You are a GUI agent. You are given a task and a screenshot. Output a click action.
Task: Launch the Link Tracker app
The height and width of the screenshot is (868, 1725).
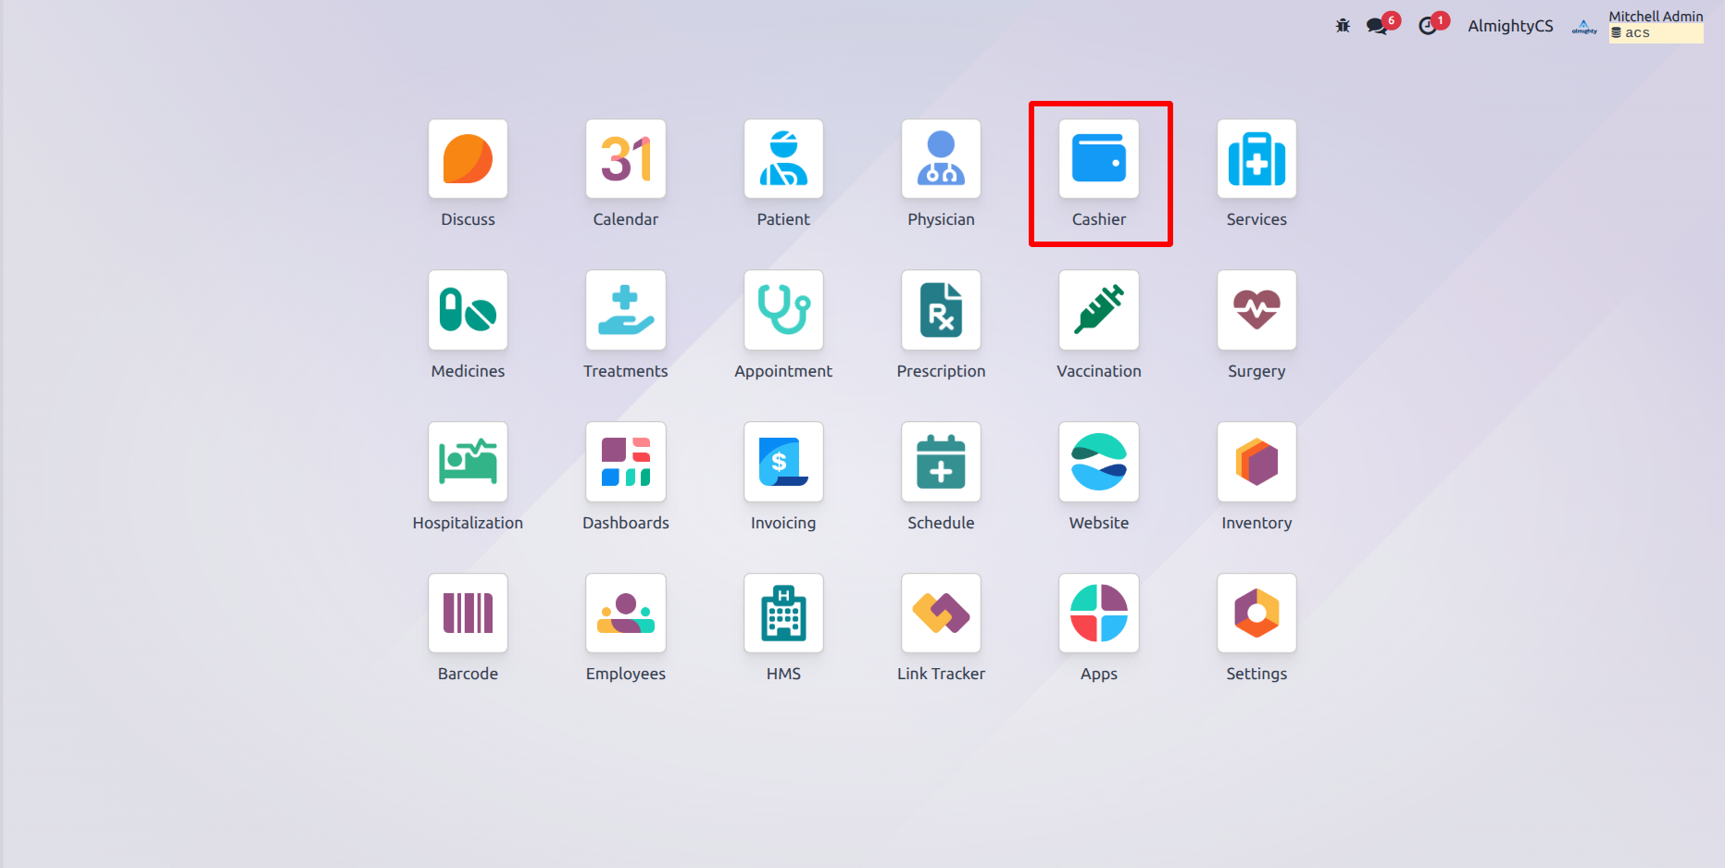point(941,614)
